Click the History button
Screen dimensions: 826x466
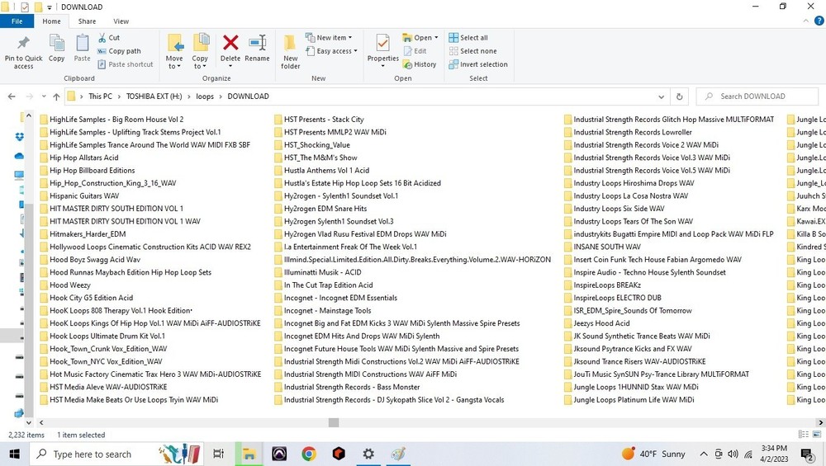coord(420,64)
